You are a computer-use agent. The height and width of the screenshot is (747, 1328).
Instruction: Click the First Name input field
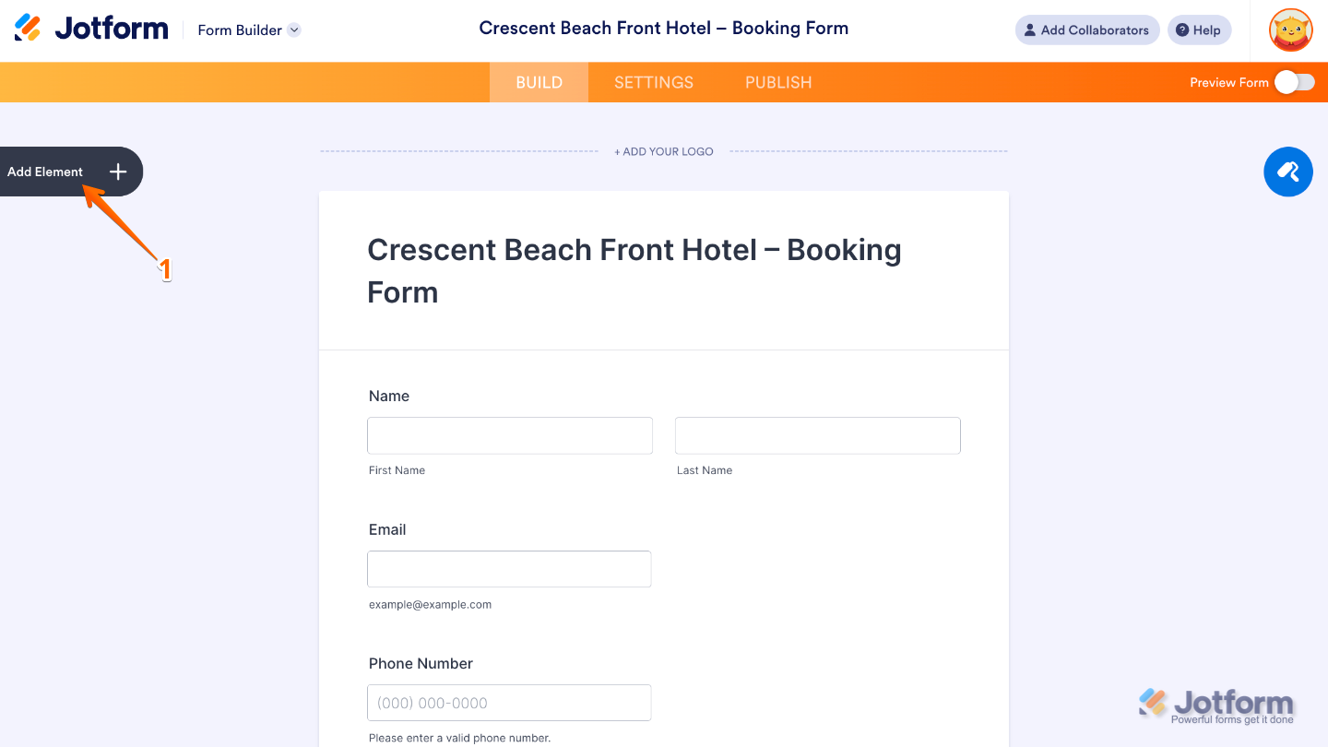coord(509,434)
